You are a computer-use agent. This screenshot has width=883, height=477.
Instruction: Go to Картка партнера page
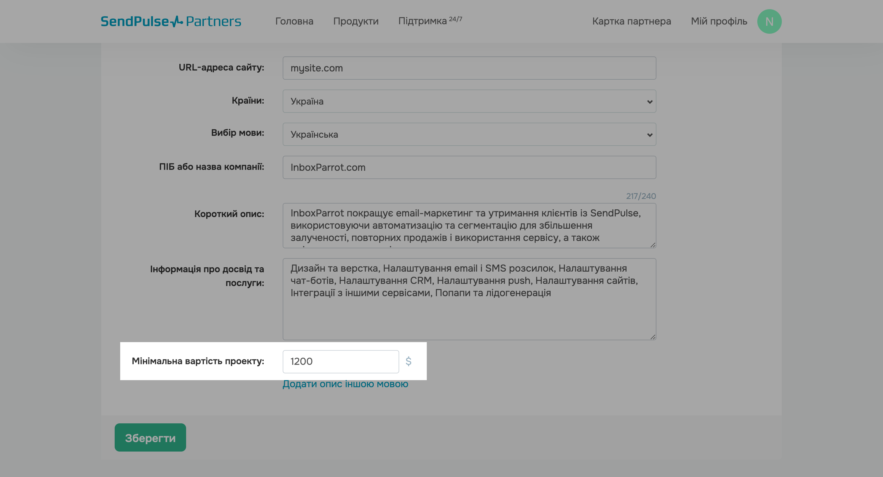[631, 21]
